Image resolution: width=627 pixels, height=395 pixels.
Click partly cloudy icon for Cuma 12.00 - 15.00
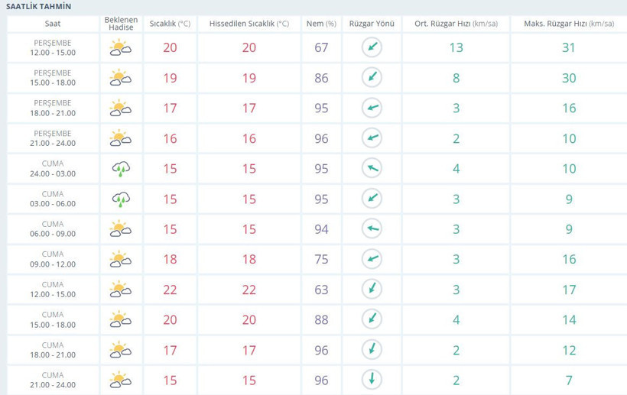[x=120, y=289]
